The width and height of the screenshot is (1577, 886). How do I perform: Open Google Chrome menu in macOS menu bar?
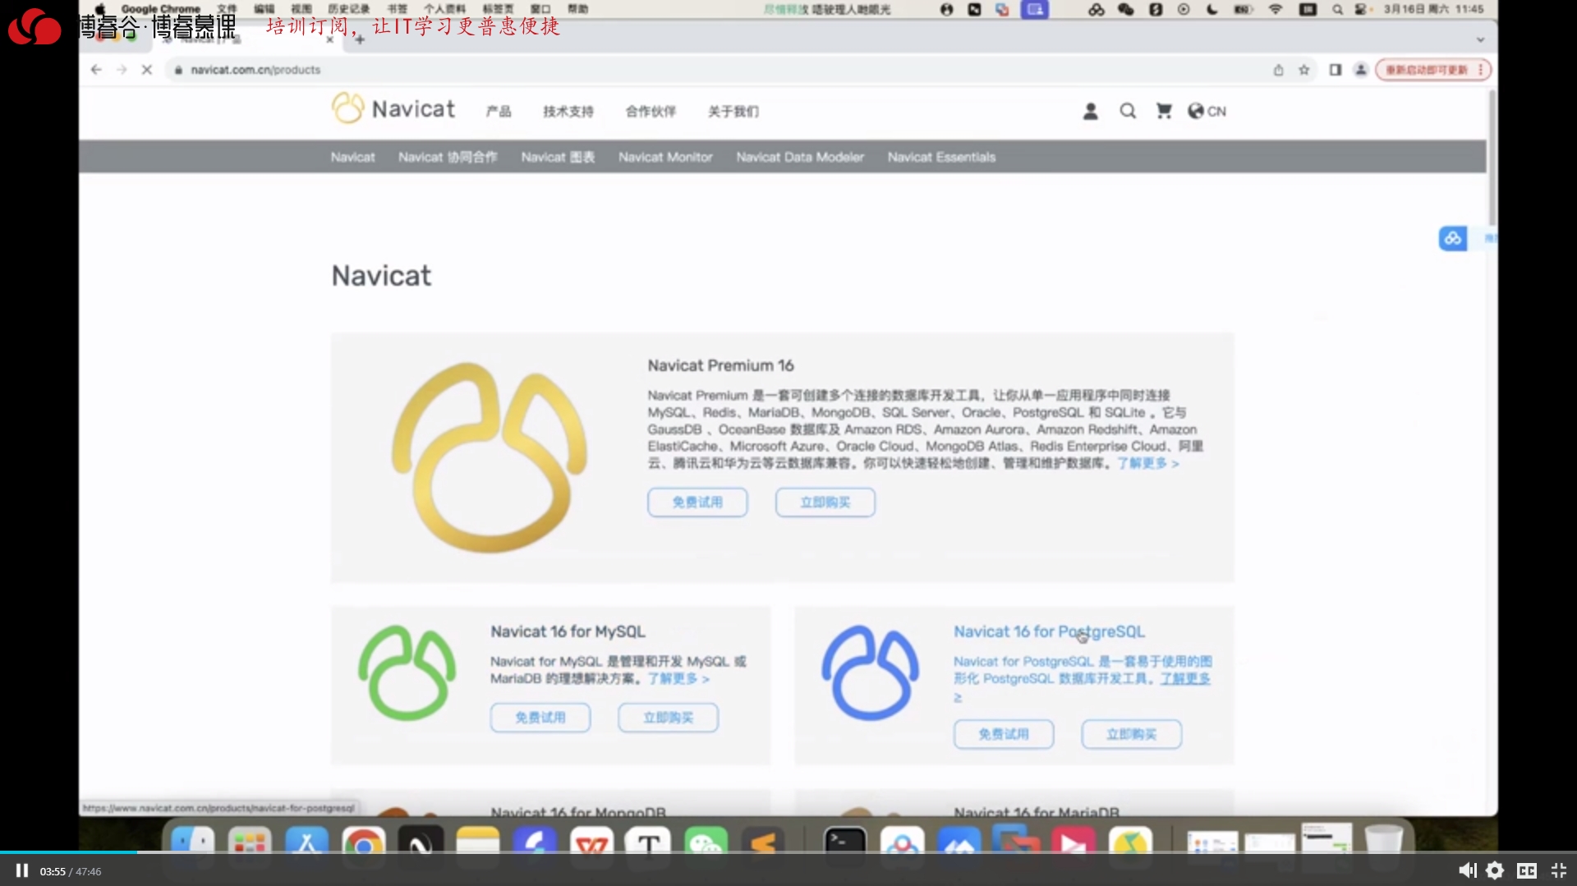pos(160,9)
